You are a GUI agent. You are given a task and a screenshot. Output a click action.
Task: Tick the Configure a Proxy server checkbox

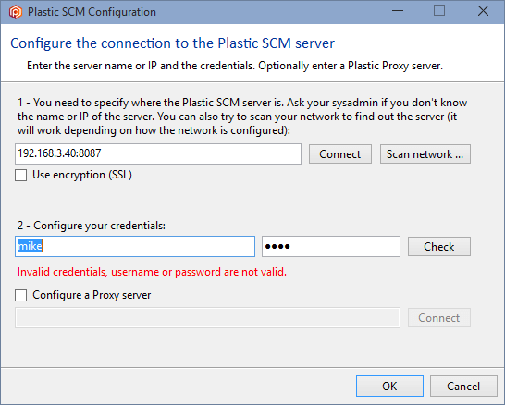tap(21, 295)
